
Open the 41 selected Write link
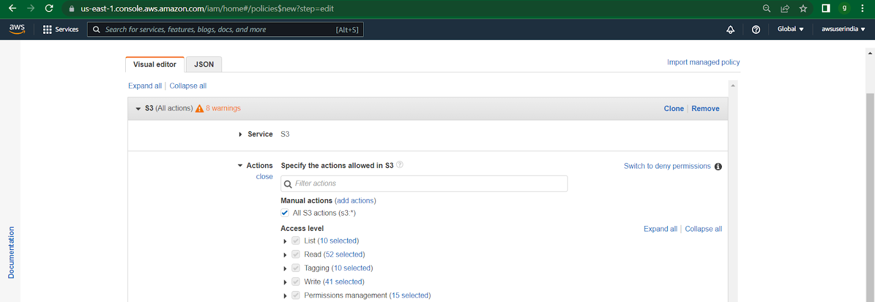[x=343, y=282]
